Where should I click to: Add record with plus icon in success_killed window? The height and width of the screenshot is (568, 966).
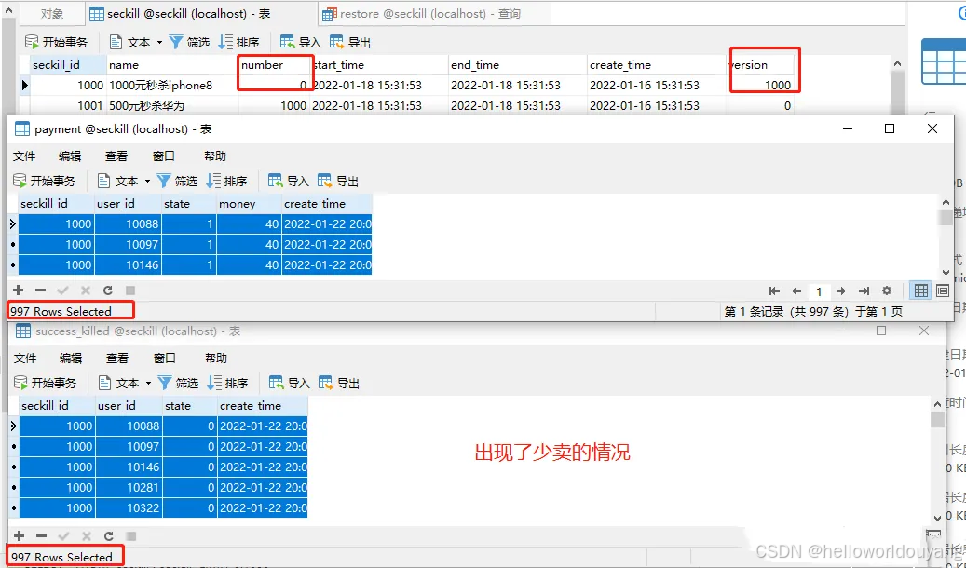(x=20, y=536)
